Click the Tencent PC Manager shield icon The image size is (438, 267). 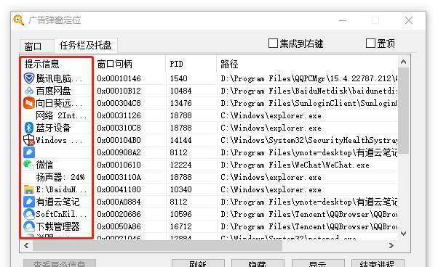tap(29, 78)
